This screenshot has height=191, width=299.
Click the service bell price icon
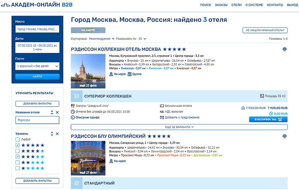coord(243,108)
